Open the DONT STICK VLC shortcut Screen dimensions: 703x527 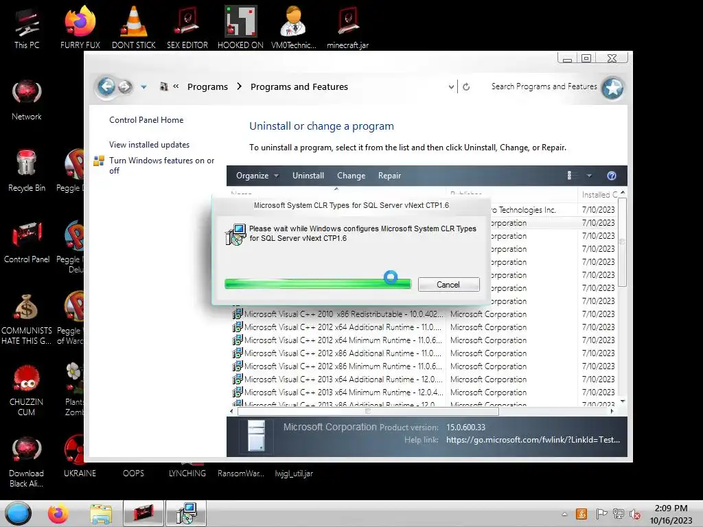[x=134, y=27]
